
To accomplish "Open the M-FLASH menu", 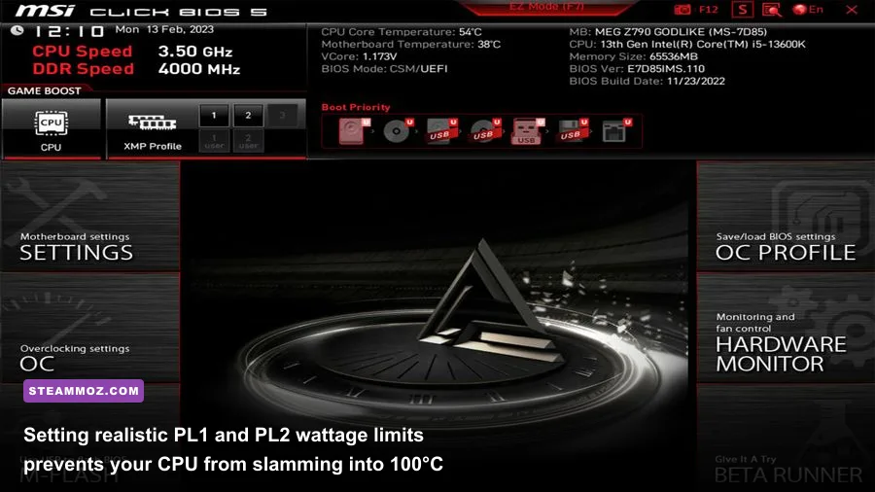I will 90,439.
